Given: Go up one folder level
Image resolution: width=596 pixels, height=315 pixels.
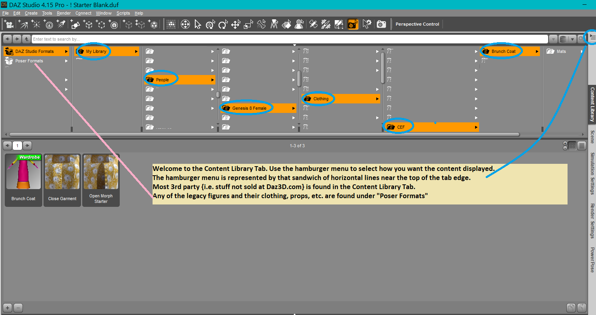Looking at the screenshot, I should pyautogui.click(x=26, y=39).
